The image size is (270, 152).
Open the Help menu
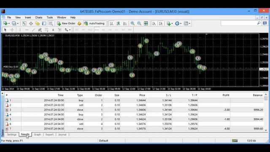tap(73, 17)
